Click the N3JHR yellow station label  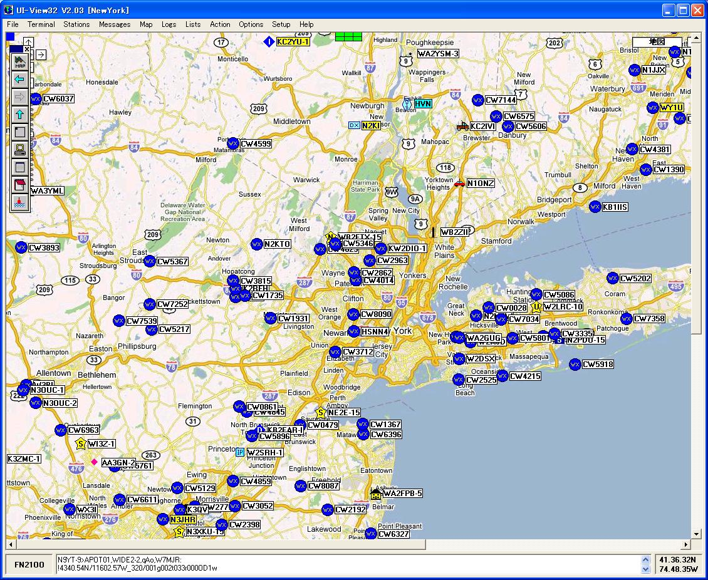click(183, 519)
